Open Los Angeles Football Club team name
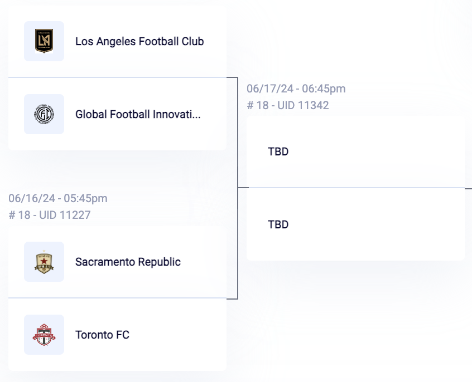The height and width of the screenshot is (382, 472). click(139, 41)
